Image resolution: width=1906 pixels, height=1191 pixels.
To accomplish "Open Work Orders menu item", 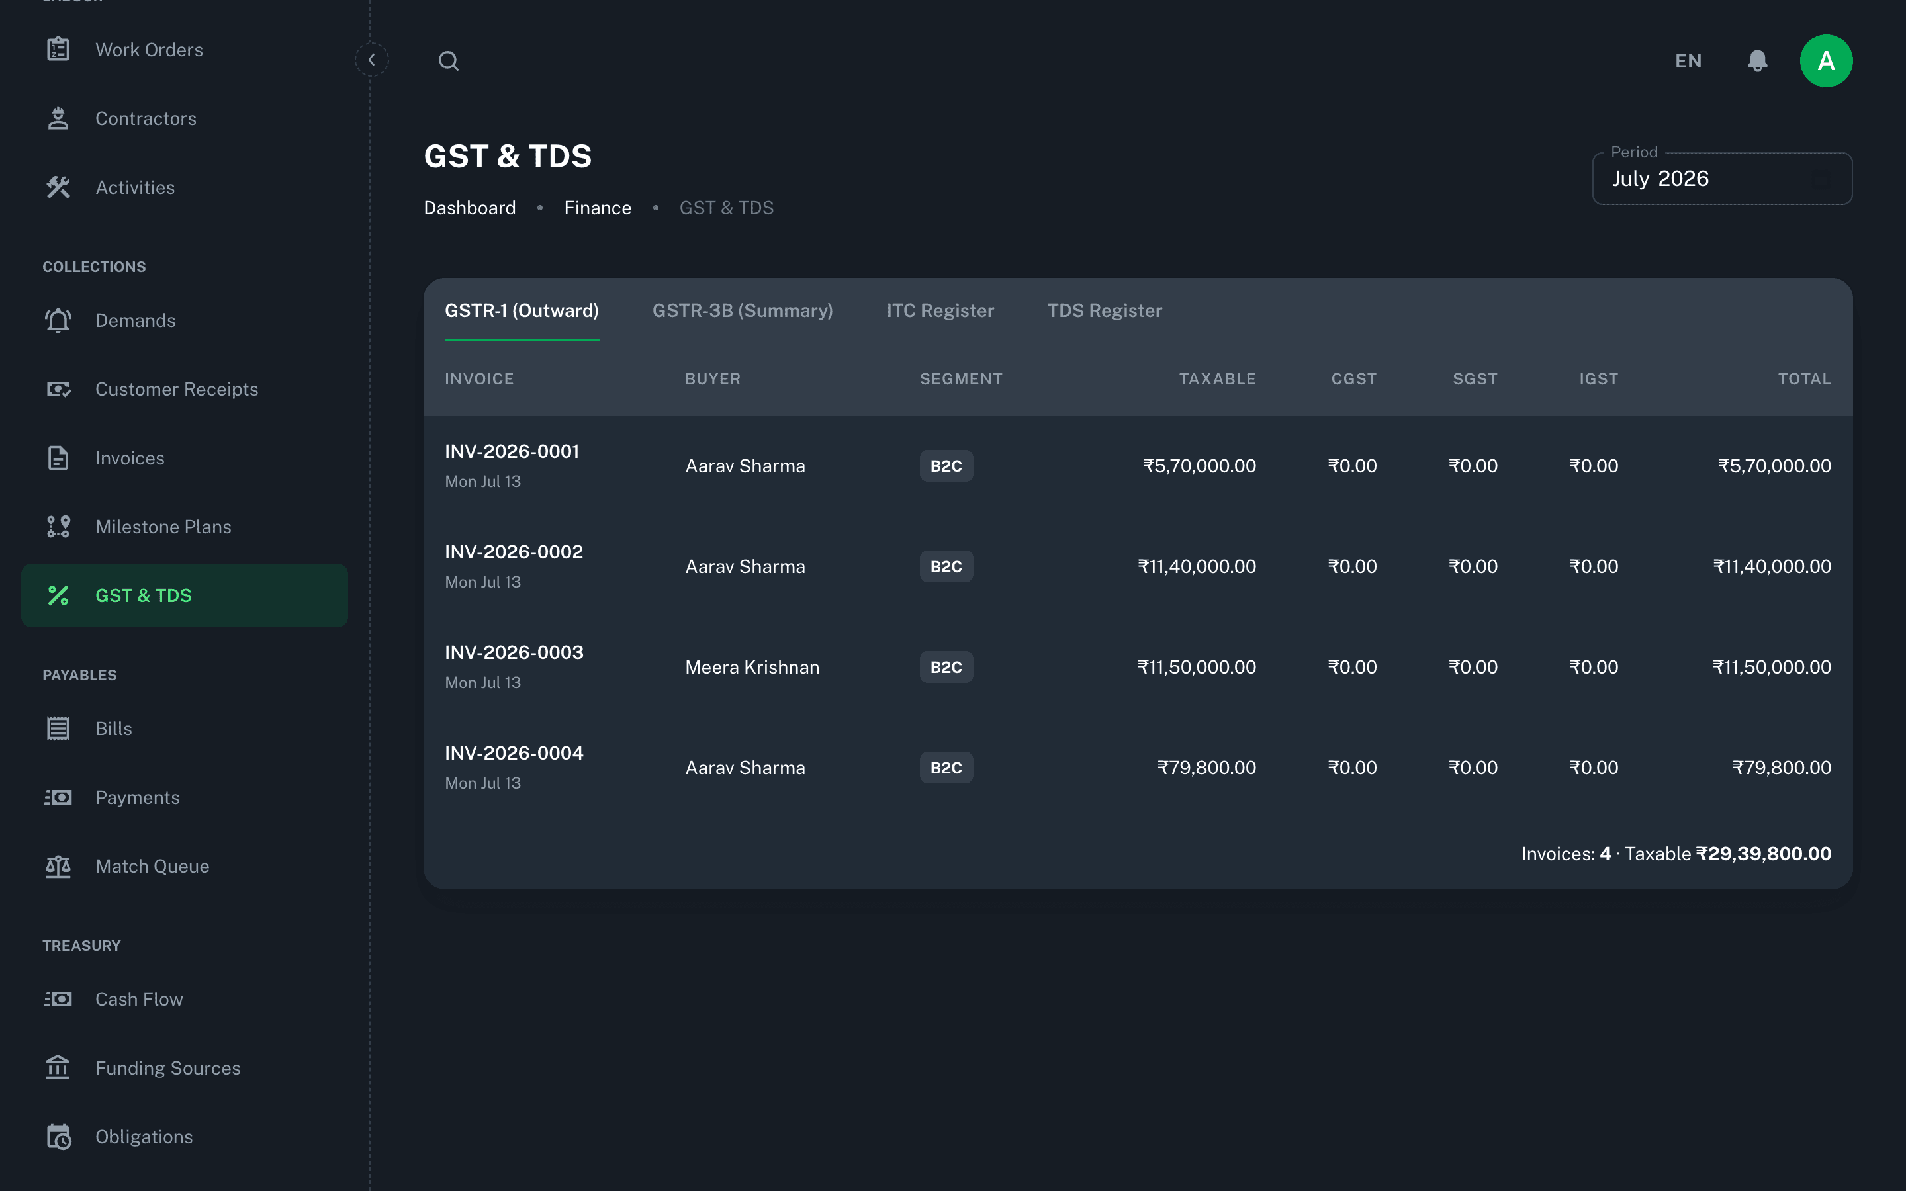I will (184, 50).
